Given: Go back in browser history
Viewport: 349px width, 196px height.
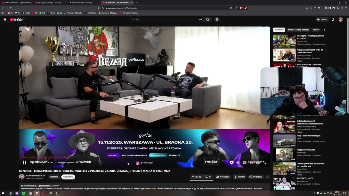Looking at the screenshot, I should pyautogui.click(x=3, y=8).
